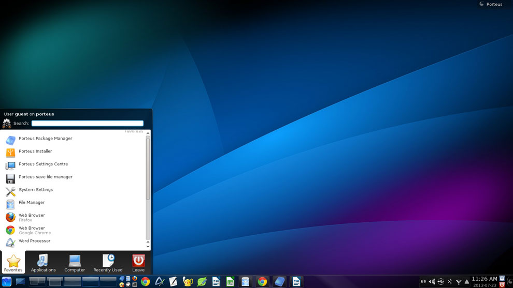This screenshot has height=288, width=513.
Task: Switch to the Computer tab
Action: tap(75, 263)
